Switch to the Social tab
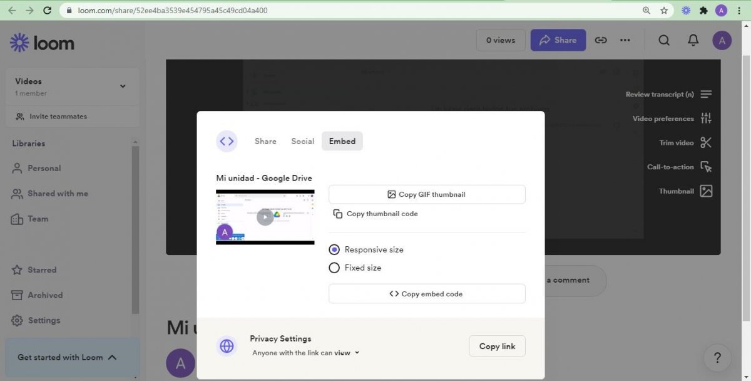Screen dimensions: 751x381 point(302,141)
